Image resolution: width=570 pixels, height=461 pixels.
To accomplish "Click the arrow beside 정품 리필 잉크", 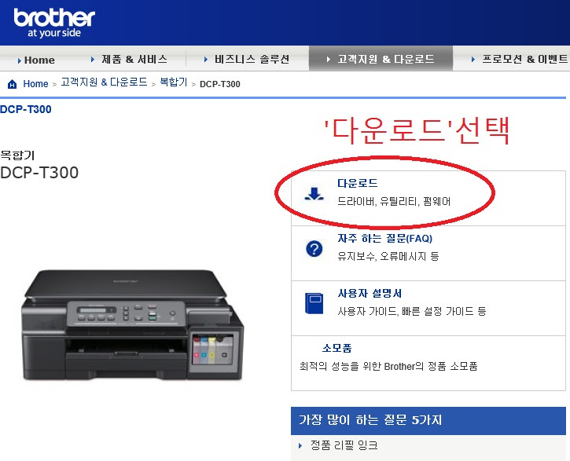I will 300,445.
